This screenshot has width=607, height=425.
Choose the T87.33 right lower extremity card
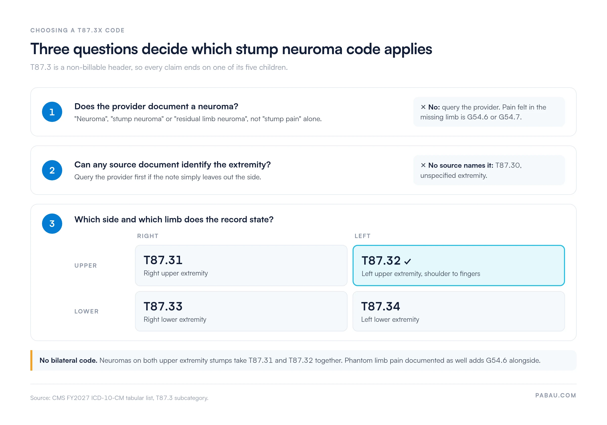(241, 311)
